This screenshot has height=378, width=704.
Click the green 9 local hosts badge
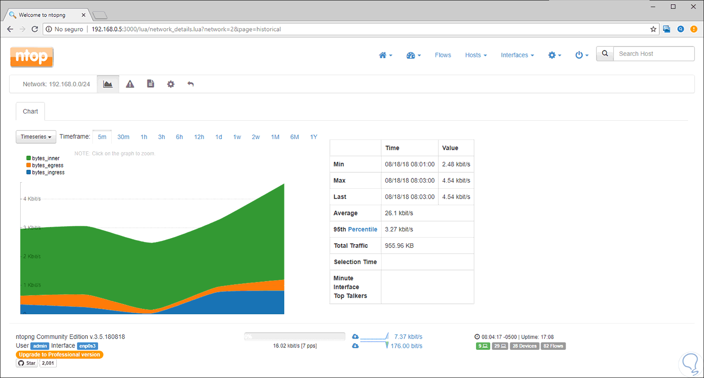point(483,346)
